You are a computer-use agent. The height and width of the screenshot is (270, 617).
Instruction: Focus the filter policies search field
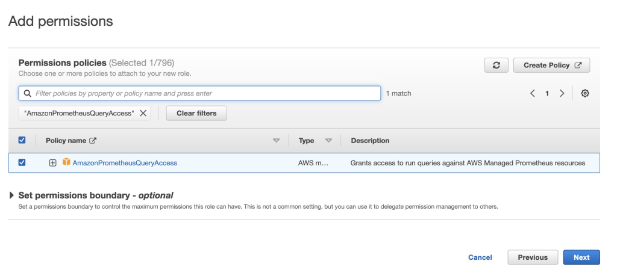[199, 93]
